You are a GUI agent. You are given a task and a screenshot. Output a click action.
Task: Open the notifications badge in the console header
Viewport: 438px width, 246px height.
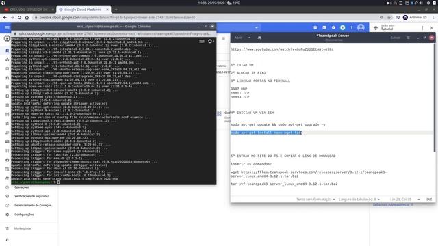[343, 27]
